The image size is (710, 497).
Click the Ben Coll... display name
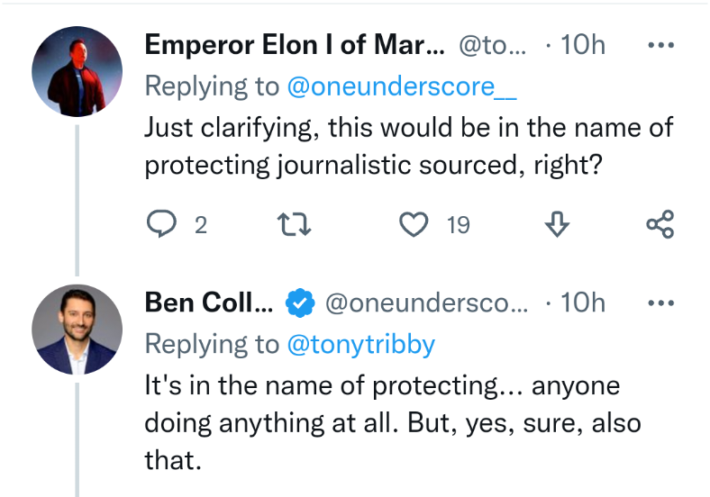pyautogui.click(x=209, y=303)
